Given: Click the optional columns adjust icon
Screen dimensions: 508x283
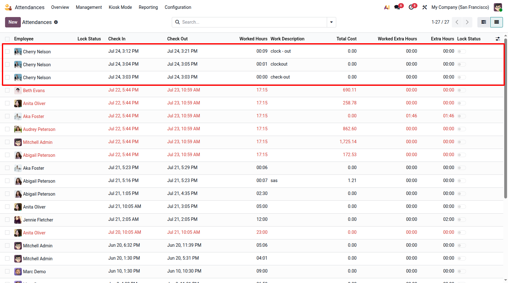Looking at the screenshot, I should (x=498, y=39).
